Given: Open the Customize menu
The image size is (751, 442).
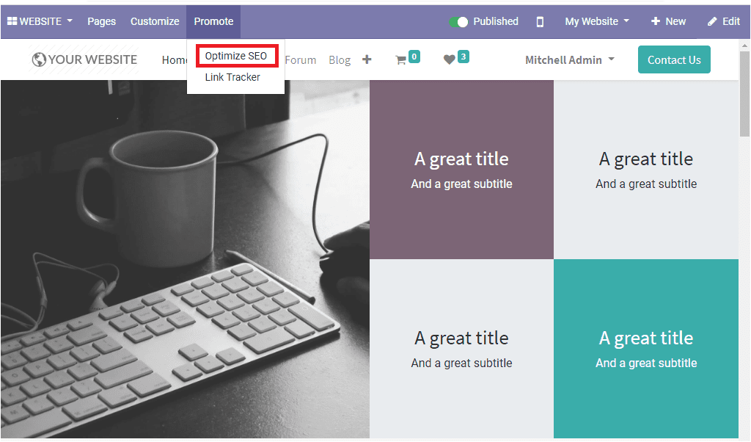Looking at the screenshot, I should click(155, 21).
